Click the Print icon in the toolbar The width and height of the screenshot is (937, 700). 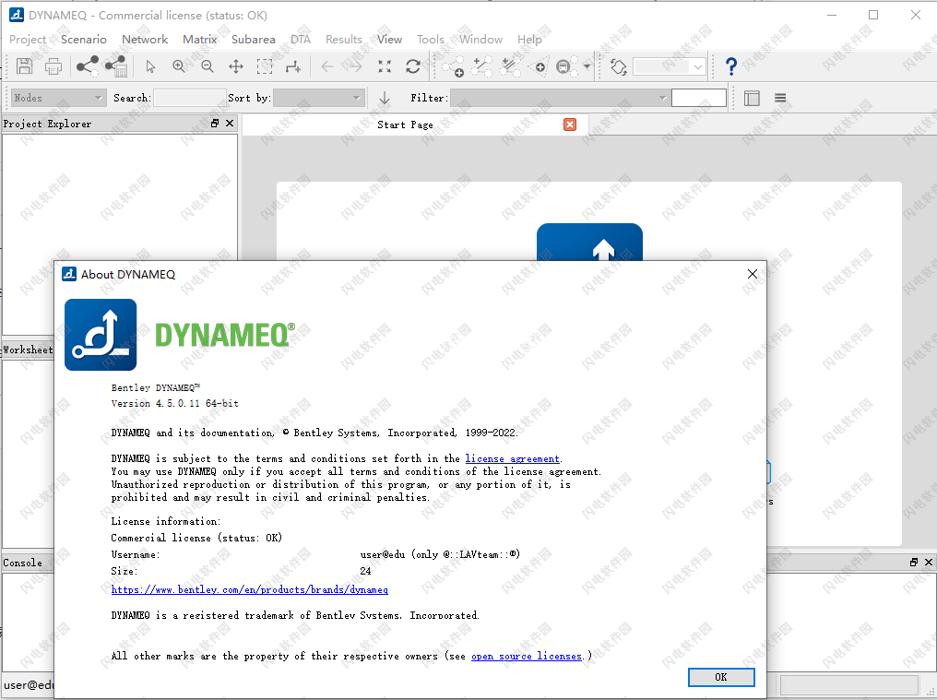click(x=53, y=65)
